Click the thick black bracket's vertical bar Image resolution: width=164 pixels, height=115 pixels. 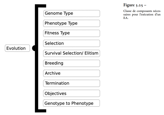(37, 58)
